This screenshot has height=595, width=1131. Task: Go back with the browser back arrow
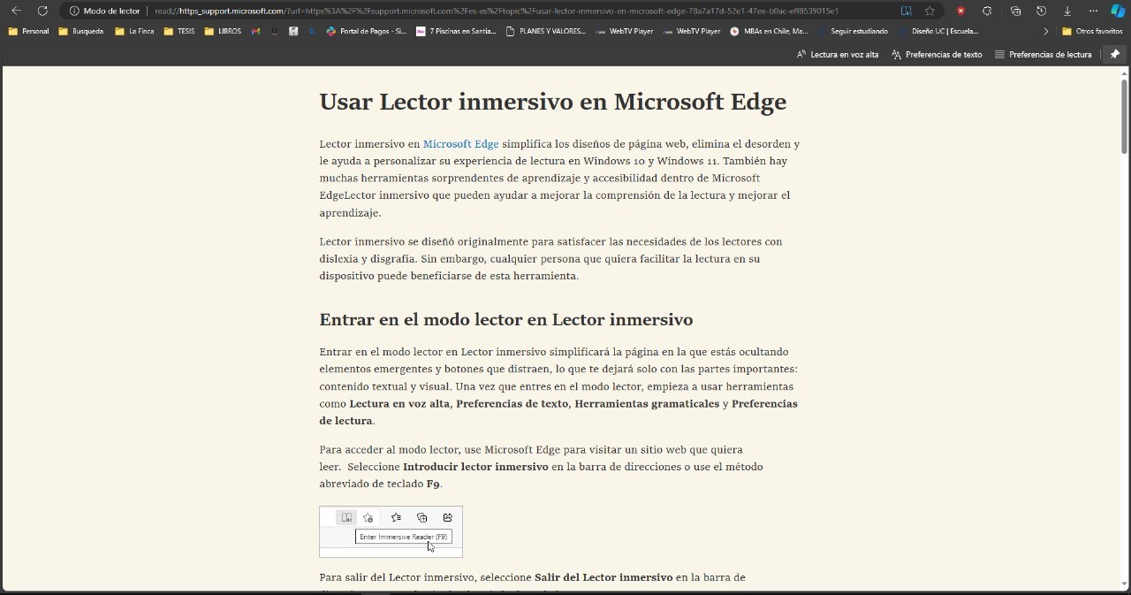pyautogui.click(x=16, y=11)
